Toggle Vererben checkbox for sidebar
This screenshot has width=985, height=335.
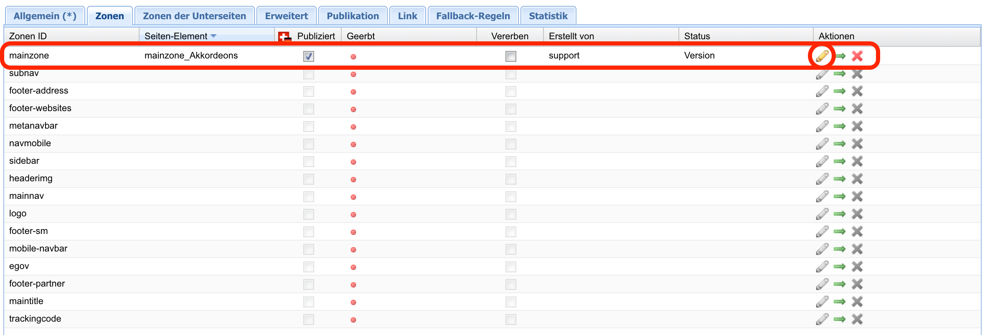pyautogui.click(x=511, y=161)
